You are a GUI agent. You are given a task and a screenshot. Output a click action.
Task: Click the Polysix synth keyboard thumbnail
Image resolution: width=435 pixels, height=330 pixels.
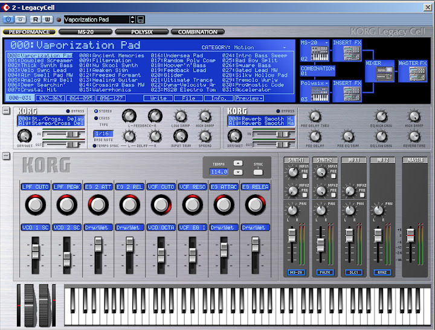coord(320,94)
